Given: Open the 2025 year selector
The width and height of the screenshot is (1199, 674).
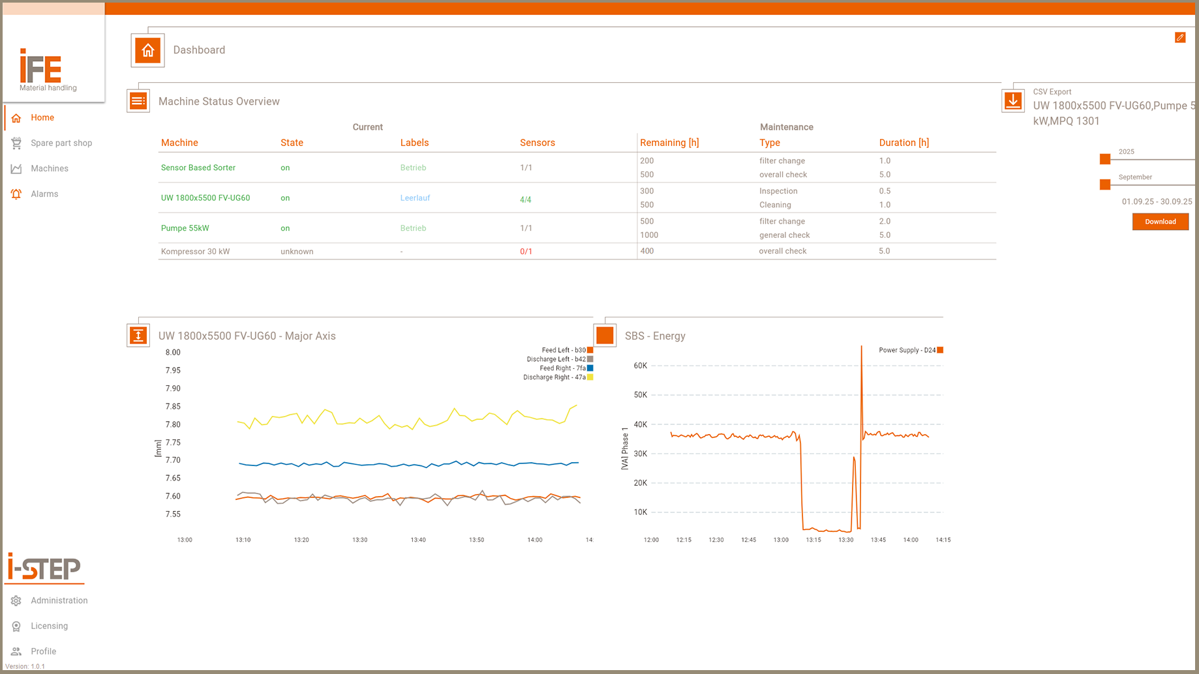Looking at the screenshot, I should (1105, 159).
